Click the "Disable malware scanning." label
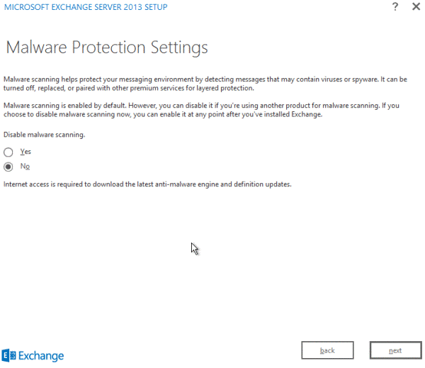This screenshot has height=368, width=425. point(44,135)
